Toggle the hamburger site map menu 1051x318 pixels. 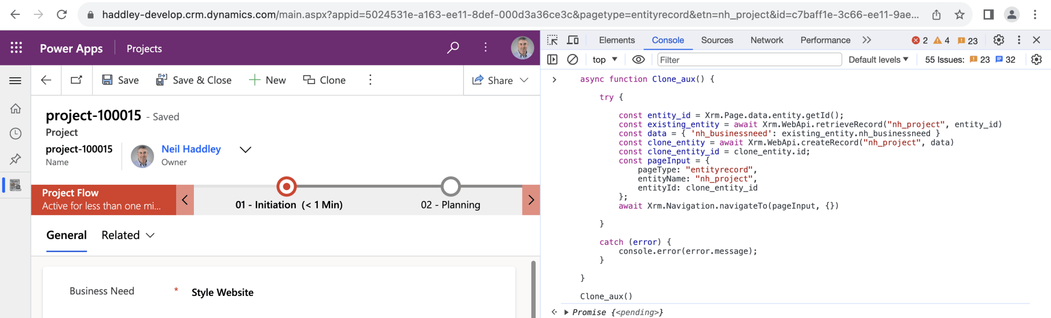click(15, 81)
